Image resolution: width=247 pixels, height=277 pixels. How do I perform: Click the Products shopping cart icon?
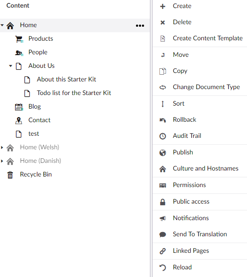pyautogui.click(x=19, y=39)
